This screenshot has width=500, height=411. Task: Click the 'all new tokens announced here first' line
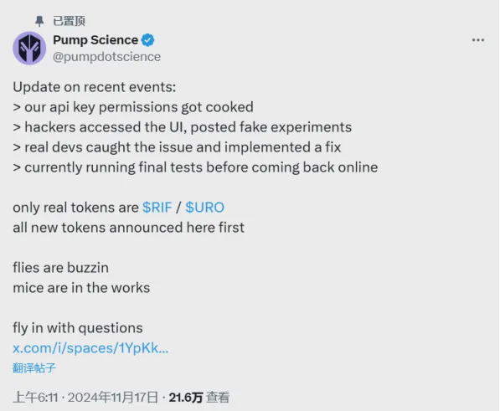tap(128, 228)
